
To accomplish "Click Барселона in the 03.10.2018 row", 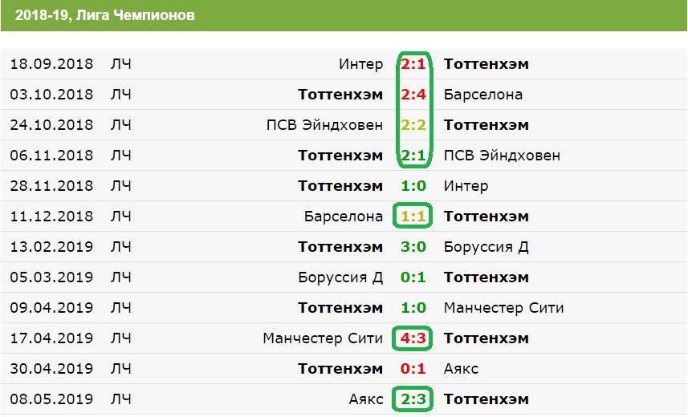I will 482,95.
